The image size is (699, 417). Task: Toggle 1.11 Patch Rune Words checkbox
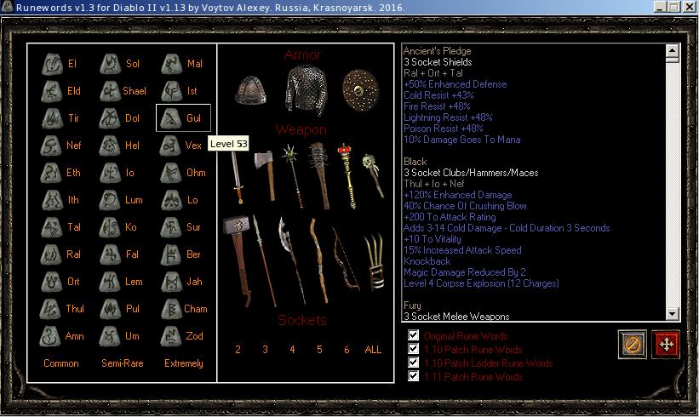point(413,375)
